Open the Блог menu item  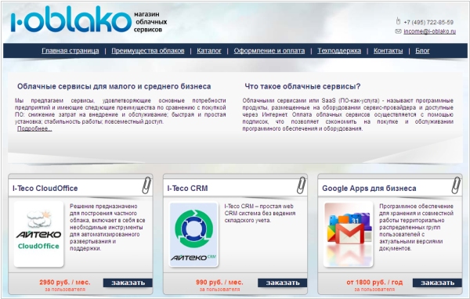(422, 51)
